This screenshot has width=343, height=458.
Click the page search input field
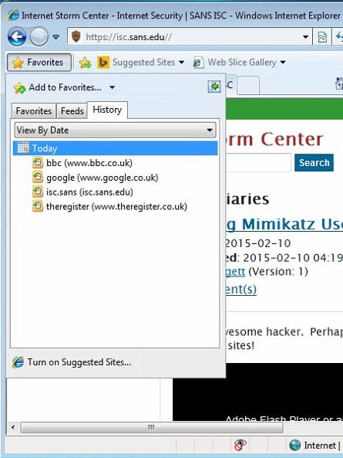[258, 162]
